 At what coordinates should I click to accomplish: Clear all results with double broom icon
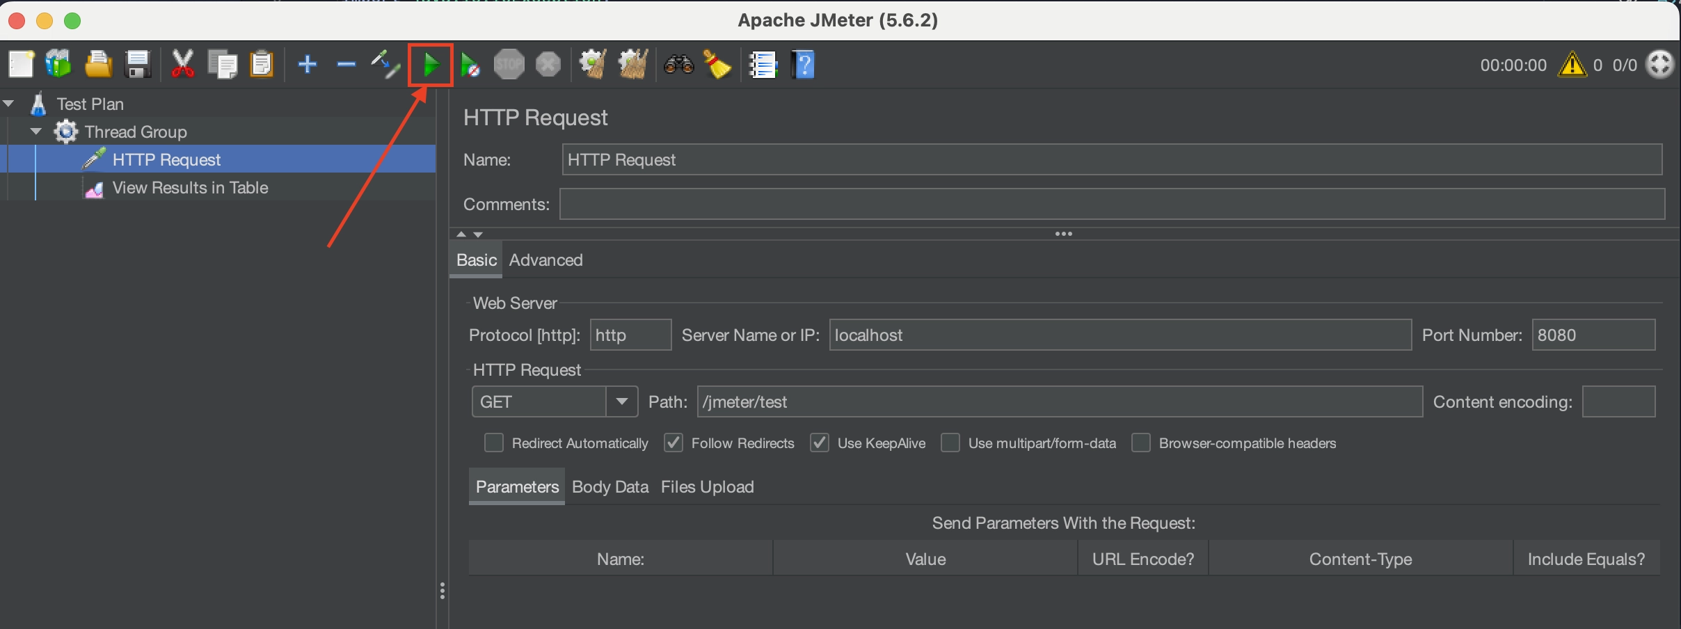click(x=633, y=65)
